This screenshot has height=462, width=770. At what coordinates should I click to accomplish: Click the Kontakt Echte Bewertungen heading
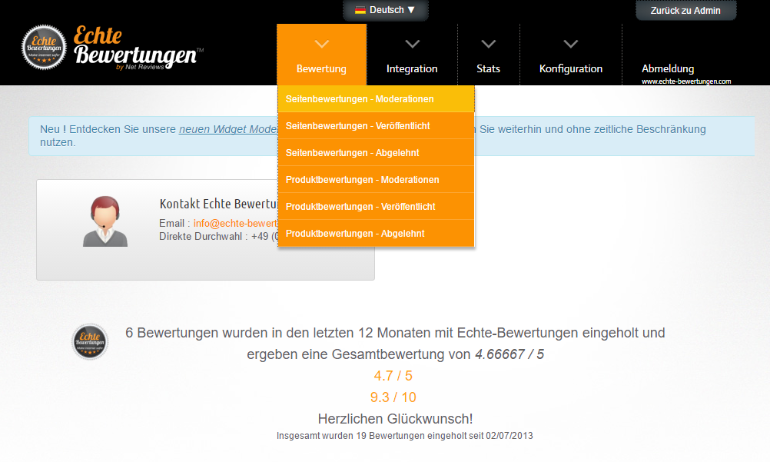pos(218,204)
